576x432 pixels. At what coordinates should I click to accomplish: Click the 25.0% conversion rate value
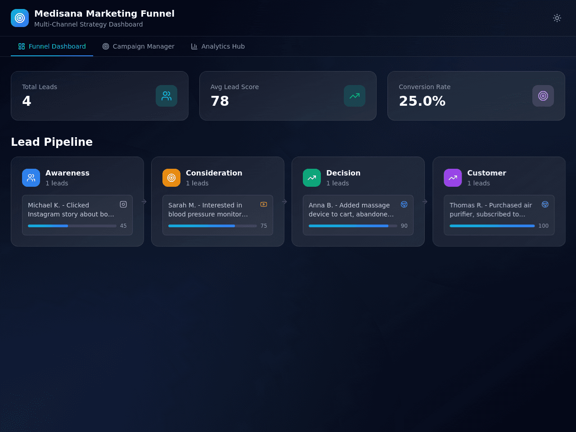coord(422,101)
